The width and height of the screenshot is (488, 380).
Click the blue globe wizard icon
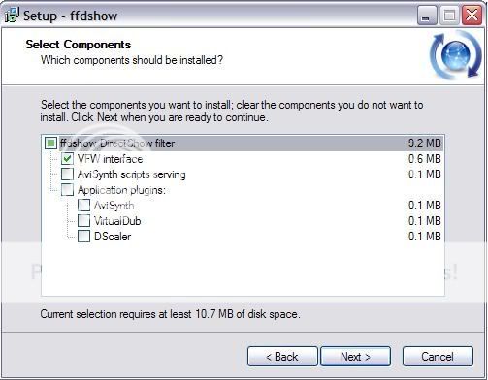pos(456,55)
